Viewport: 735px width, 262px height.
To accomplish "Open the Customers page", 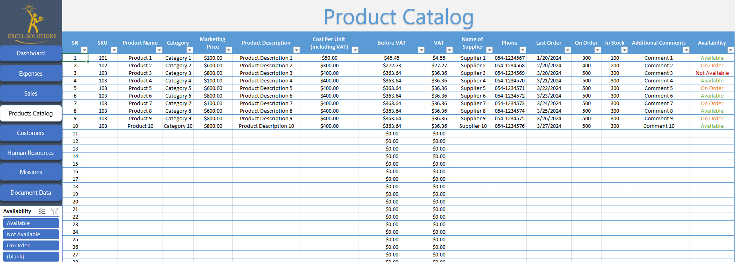I will point(31,133).
